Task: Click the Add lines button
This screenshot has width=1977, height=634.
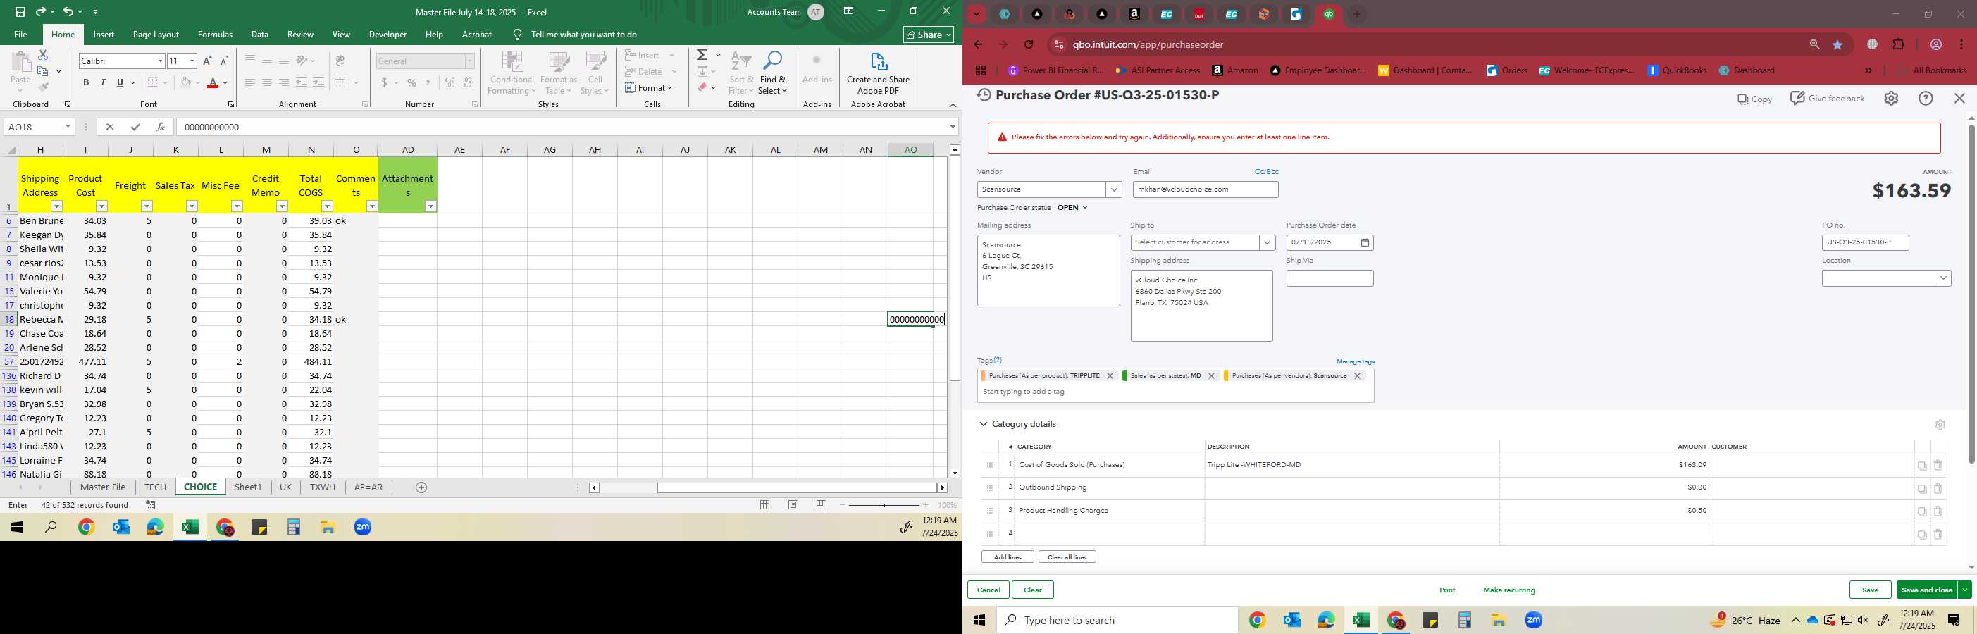Action: coord(1008,557)
